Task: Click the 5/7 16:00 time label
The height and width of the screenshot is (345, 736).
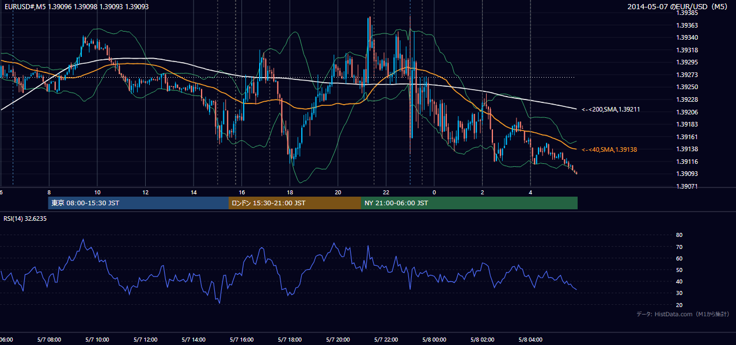Action: click(x=242, y=340)
